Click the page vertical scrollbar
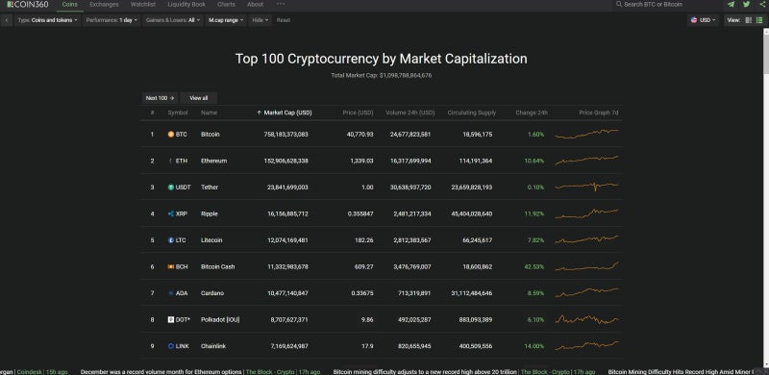This screenshot has height=375, width=769. (766, 196)
